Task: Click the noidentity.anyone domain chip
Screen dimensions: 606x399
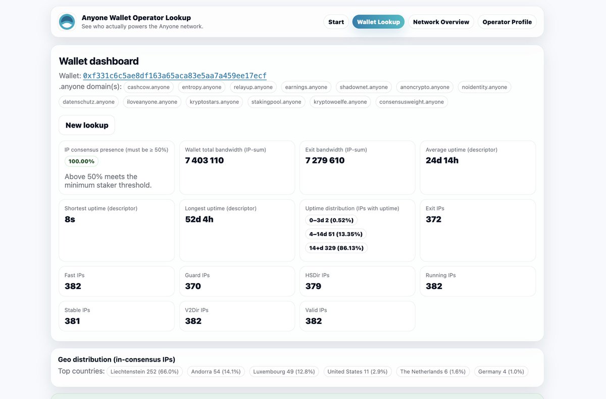Action: (x=484, y=87)
